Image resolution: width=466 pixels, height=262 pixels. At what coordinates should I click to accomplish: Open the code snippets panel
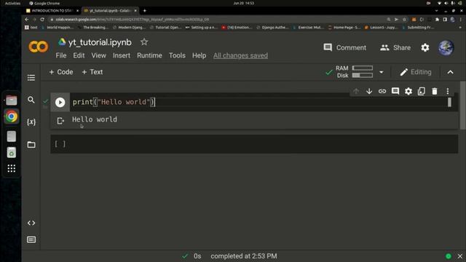[31, 223]
